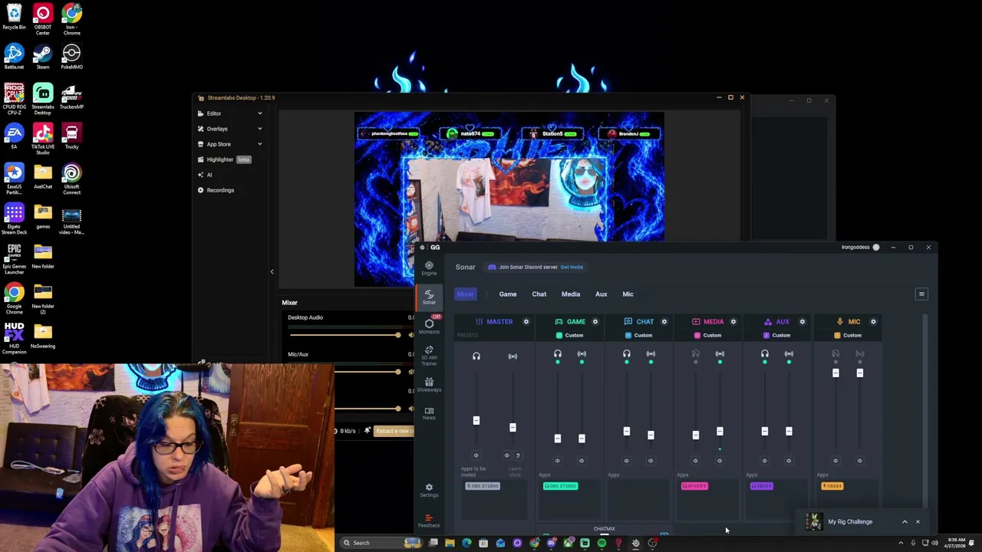Open MEDIA channel settings gear

(733, 322)
